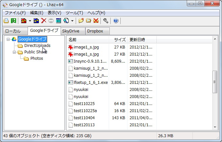This screenshot has height=142, width=222.
Task: Click the 3,806... size cell
Action: (118, 83)
